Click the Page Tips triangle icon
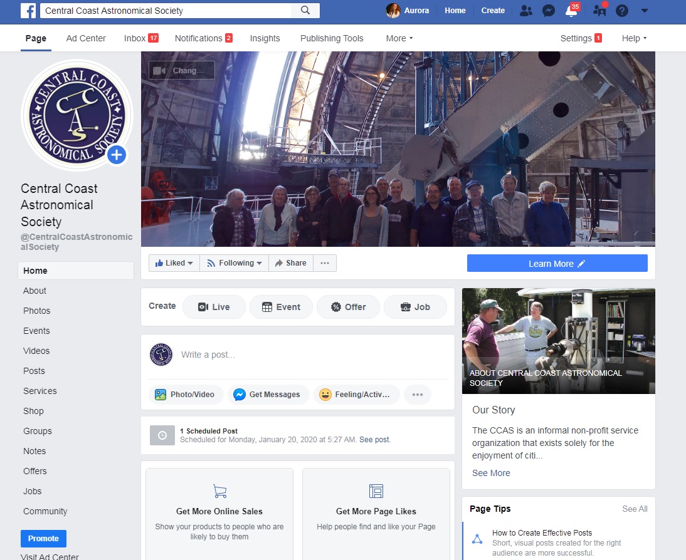 (x=477, y=539)
